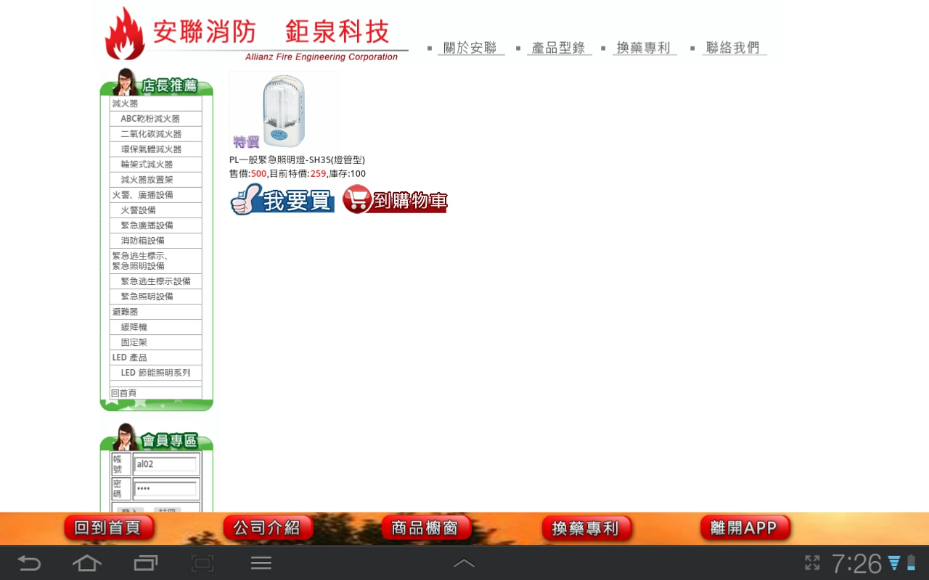Open LED 節能照明系列 category

[x=155, y=373]
